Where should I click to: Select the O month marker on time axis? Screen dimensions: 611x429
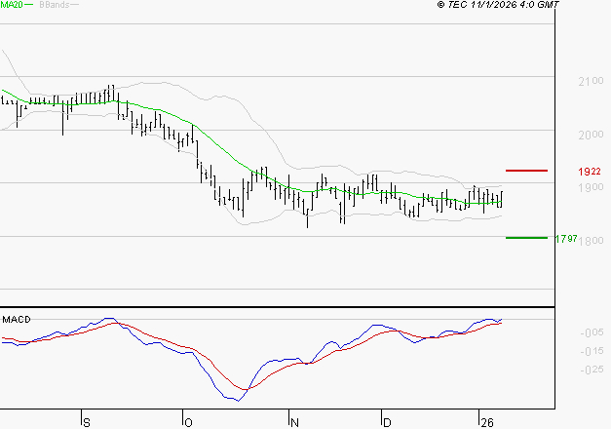point(187,422)
